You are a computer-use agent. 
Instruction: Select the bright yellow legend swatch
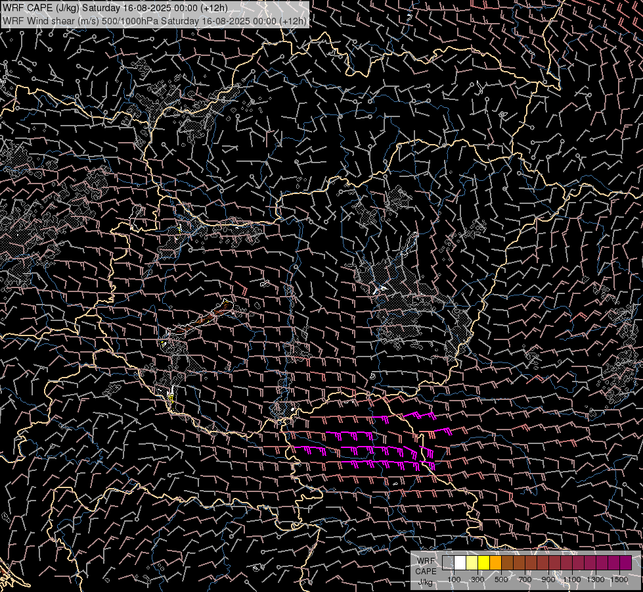click(484, 562)
